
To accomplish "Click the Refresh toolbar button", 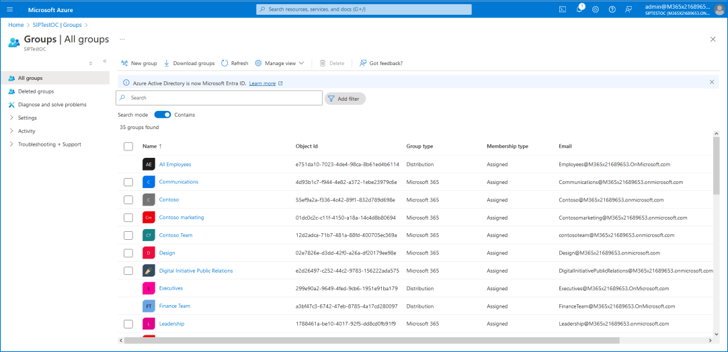I will click(x=235, y=63).
